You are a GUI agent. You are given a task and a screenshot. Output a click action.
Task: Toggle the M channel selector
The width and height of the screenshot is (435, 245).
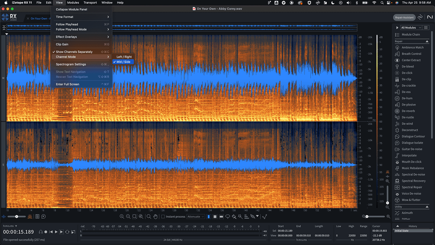pos(3,78)
